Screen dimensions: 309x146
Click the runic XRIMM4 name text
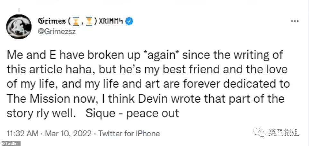point(111,22)
